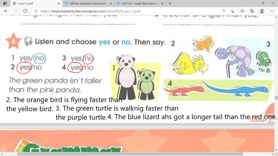This screenshot has height=156, width=278.
Task: Close the Mkhitar Sebastatsi Educational tab
Action: pyautogui.click(x=110, y=4)
